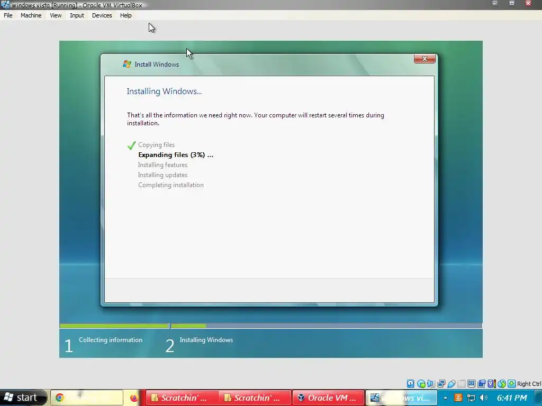Click the Installing updates step text
Screen dimensions: 542x406
click(162, 174)
